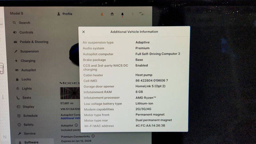256x144 pixels.
Task: Select the 'HomeLink 5 (Opt 2)' value
Action: (150, 86)
